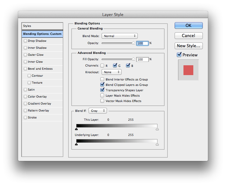Enable the Stroke checkbox
This screenshot has height=186, width=226.
point(25,118)
